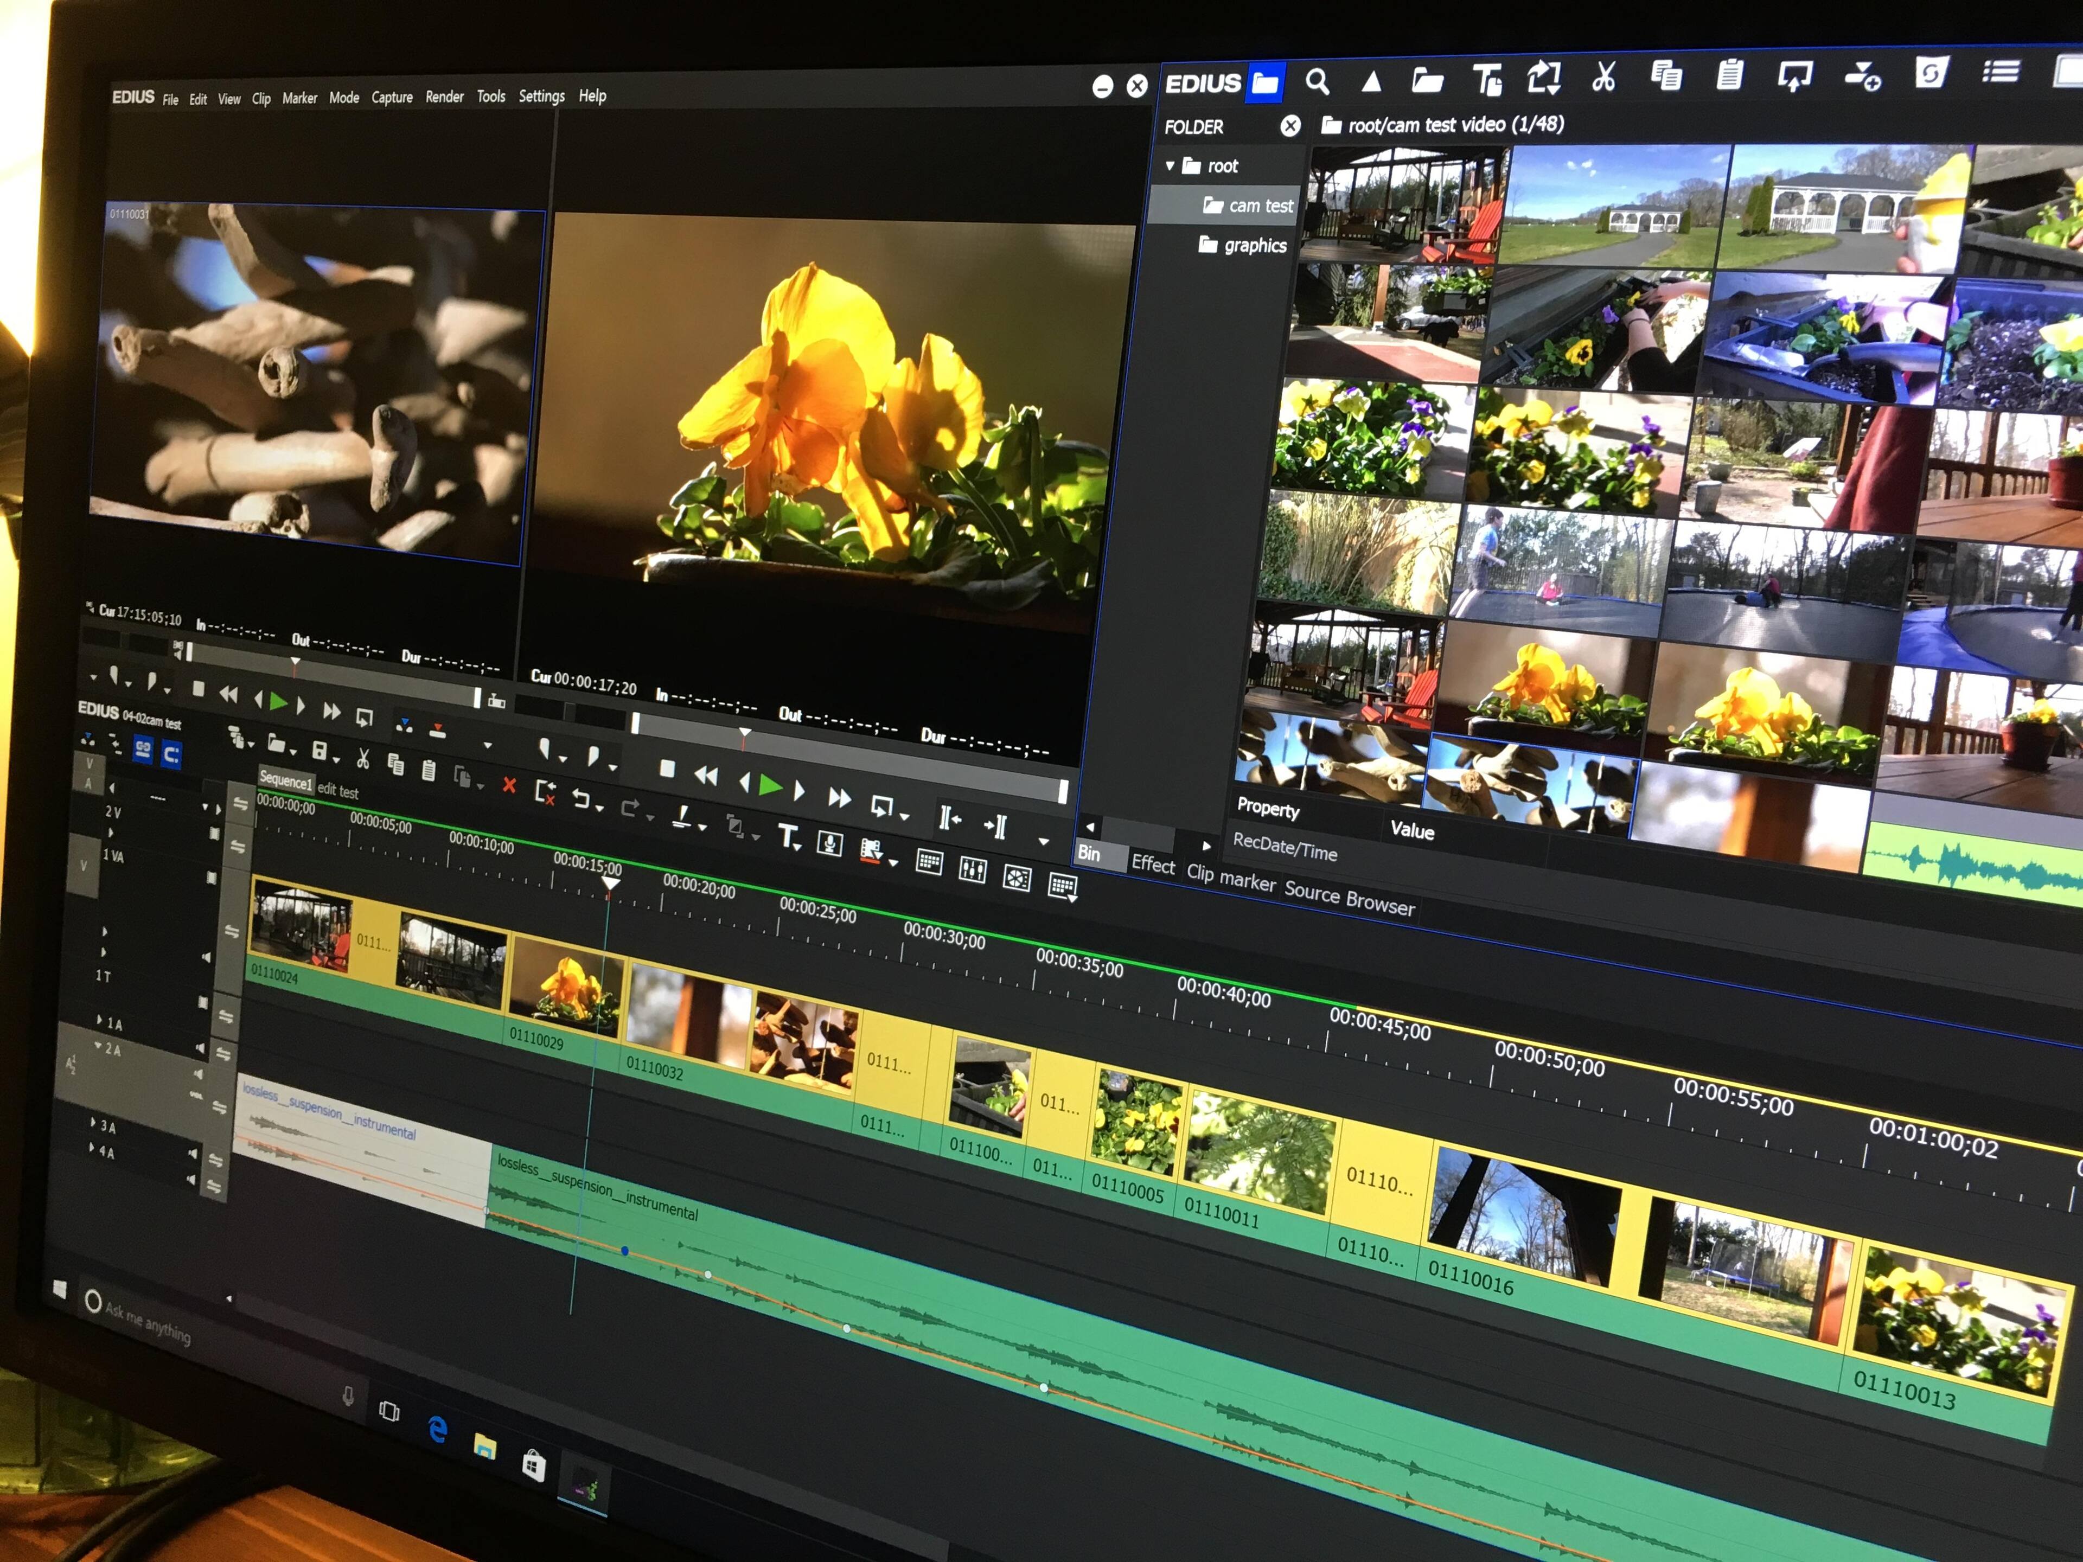Click the ripple delete icon beside red X
Screen dimensions: 2083x1562
[545, 792]
